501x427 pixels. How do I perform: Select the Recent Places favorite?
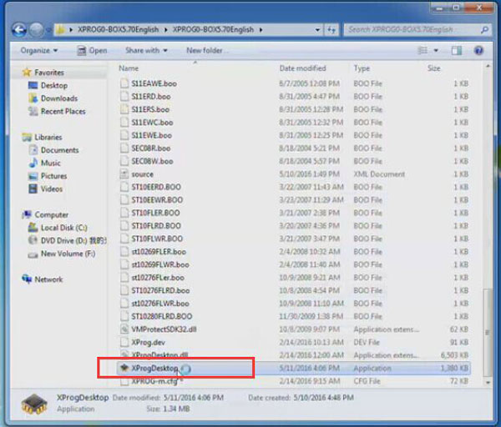coord(63,112)
